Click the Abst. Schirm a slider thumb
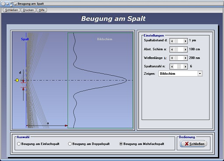 click(176, 49)
